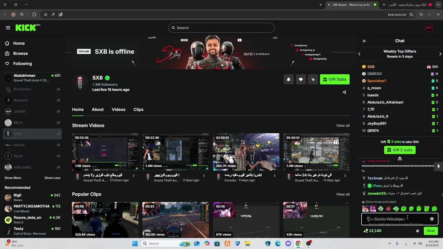443x249 pixels.
Task: Click the profile avatar in the top right
Action: pyautogui.click(x=429, y=28)
